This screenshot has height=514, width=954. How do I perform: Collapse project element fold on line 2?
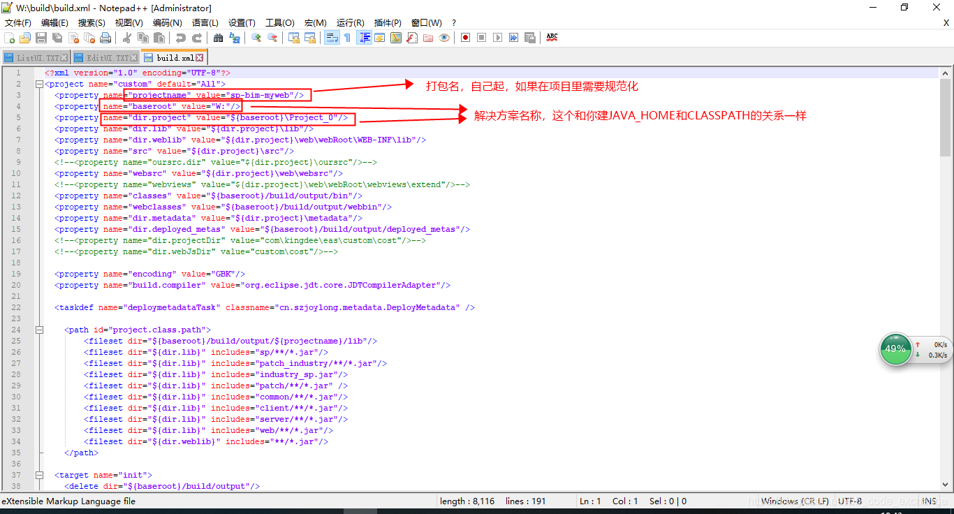pyautogui.click(x=38, y=84)
